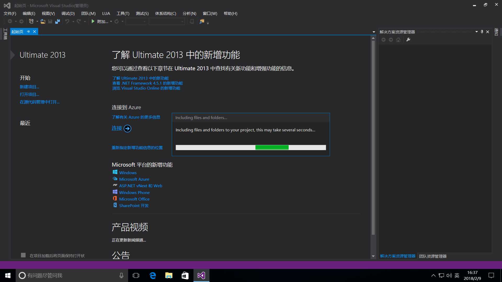The height and width of the screenshot is (282, 502).
Task: Open the 体系结构(C) menu
Action: (166, 14)
